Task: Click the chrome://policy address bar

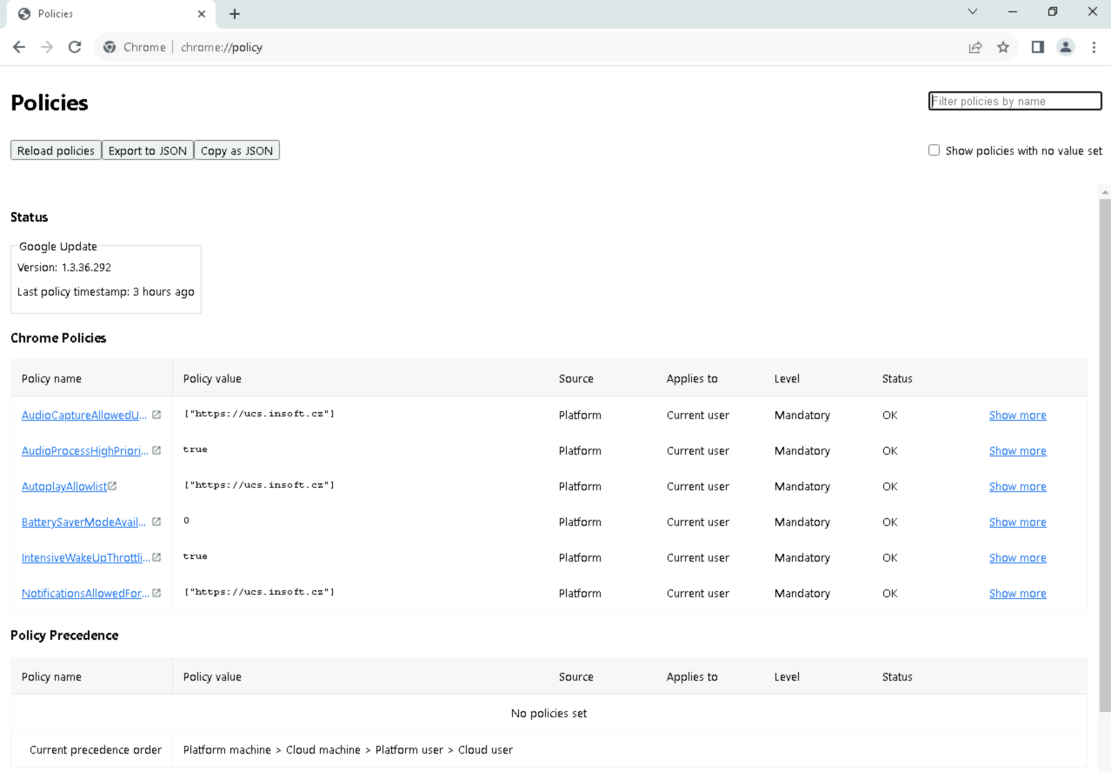Action: click(556, 47)
